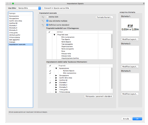Collapse the Proprietà base group
Viewport: 148px width, 125px height.
click(x=55, y=35)
